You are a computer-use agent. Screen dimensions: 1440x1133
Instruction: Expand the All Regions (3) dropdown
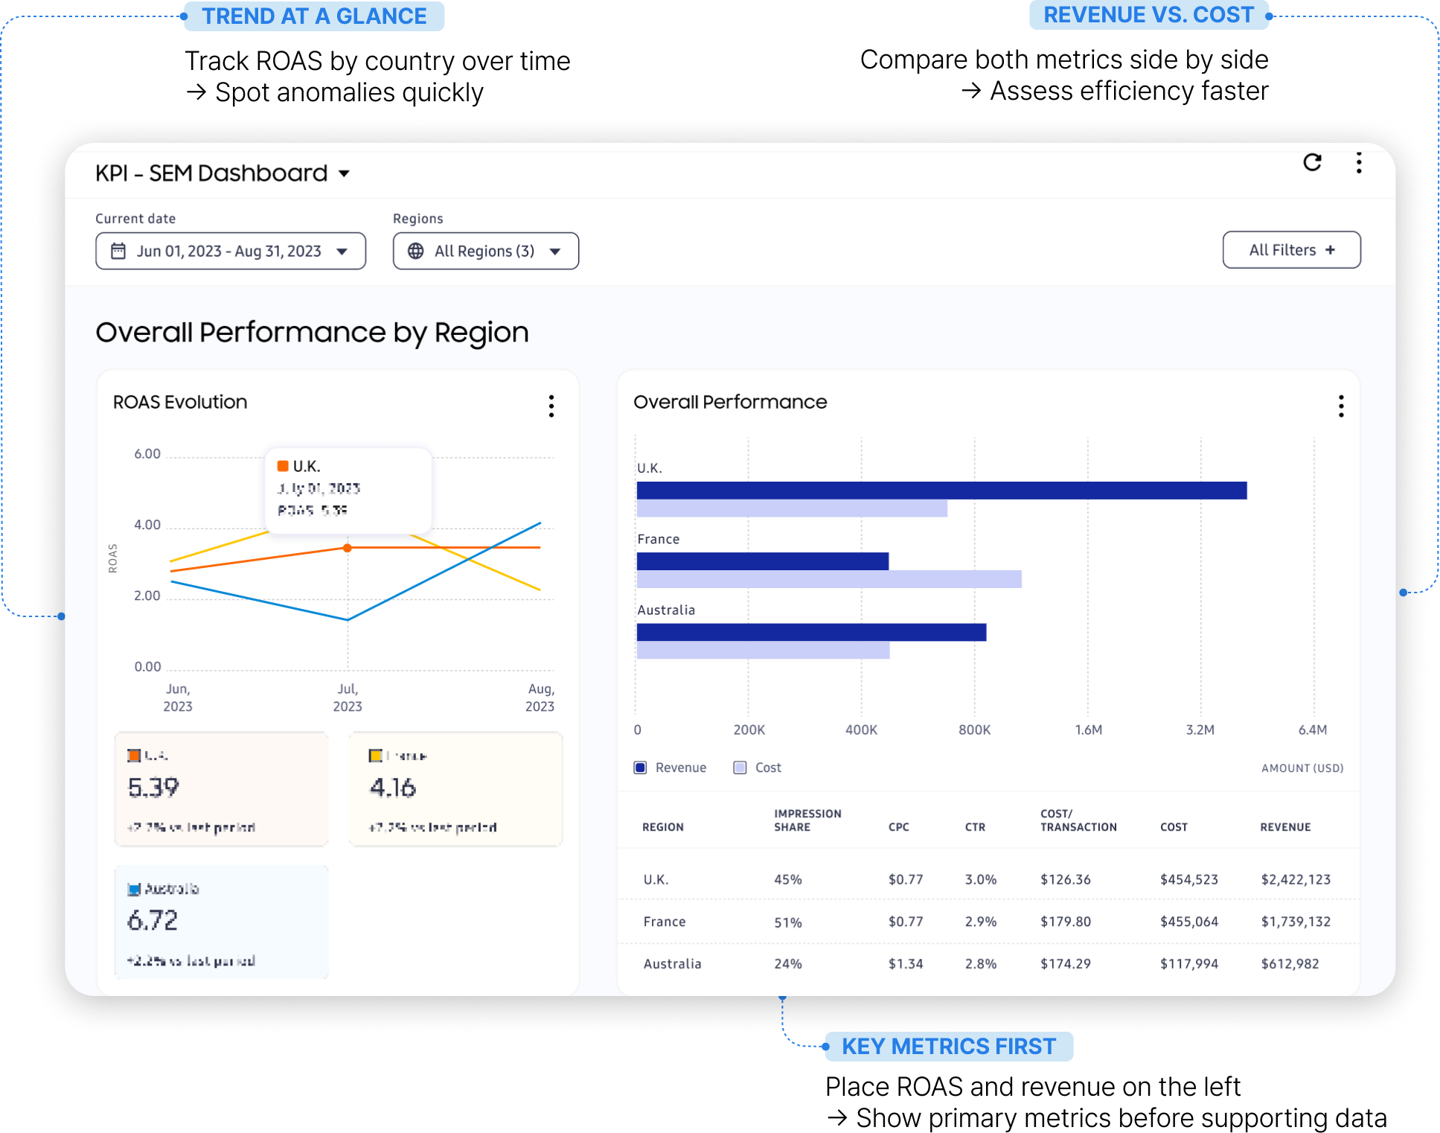click(486, 251)
